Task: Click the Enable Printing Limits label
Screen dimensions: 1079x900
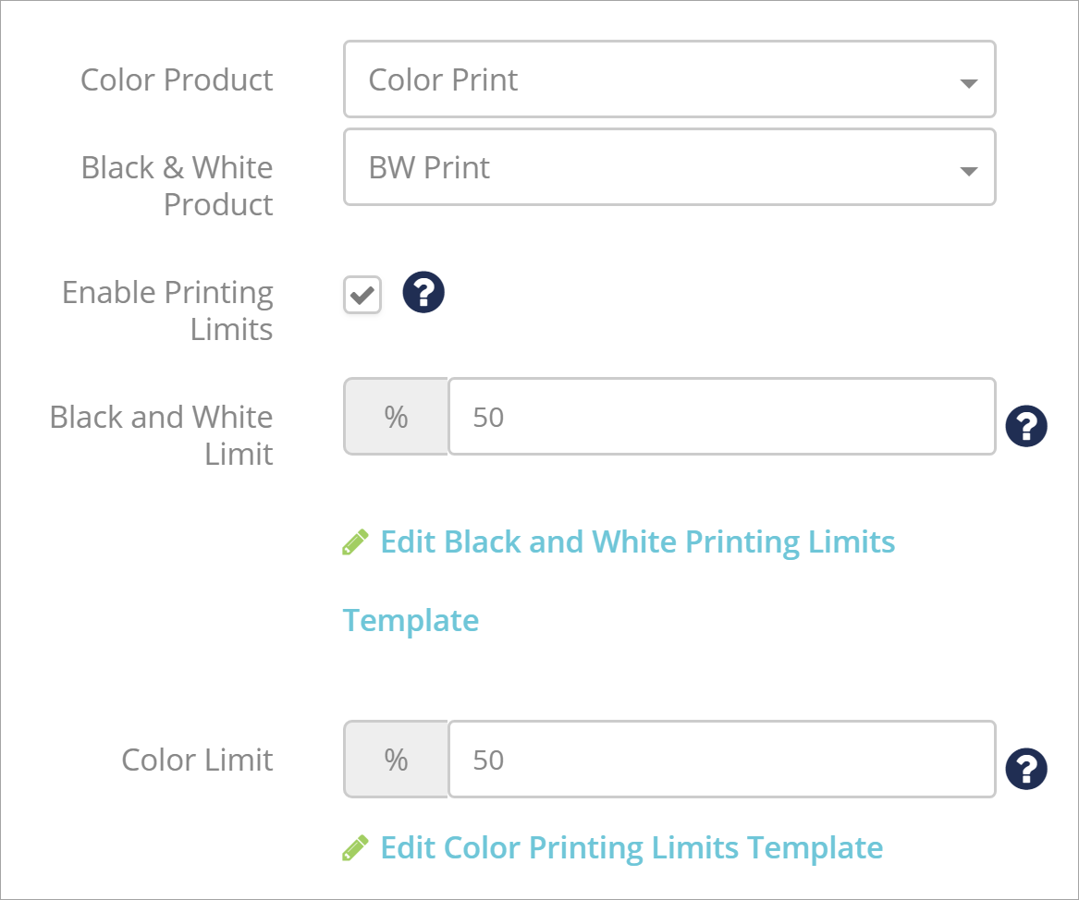Action: pyautogui.click(x=167, y=310)
